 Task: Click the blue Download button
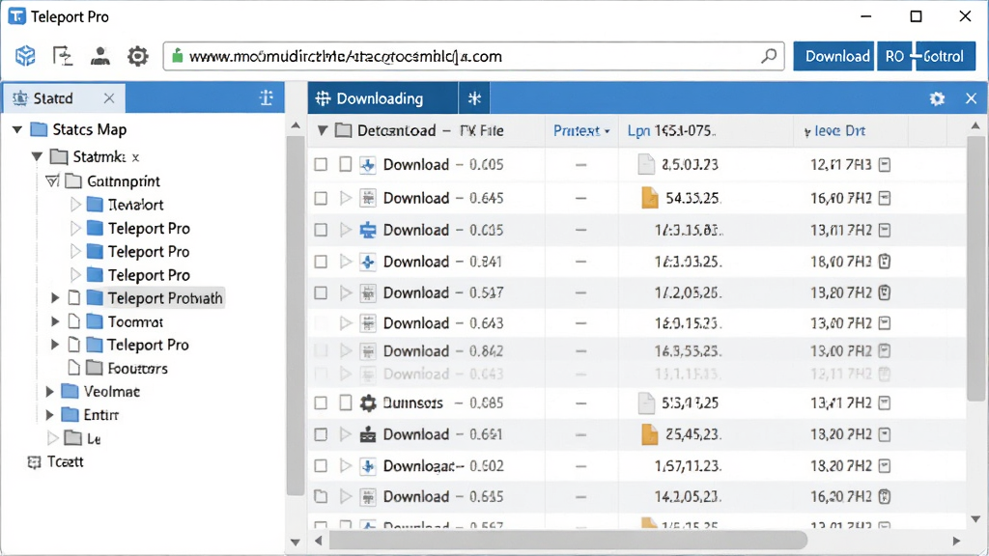pos(834,56)
